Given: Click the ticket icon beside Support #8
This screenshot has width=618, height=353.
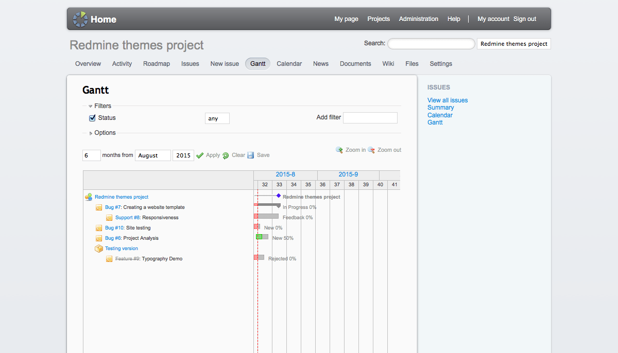Looking at the screenshot, I should point(109,218).
